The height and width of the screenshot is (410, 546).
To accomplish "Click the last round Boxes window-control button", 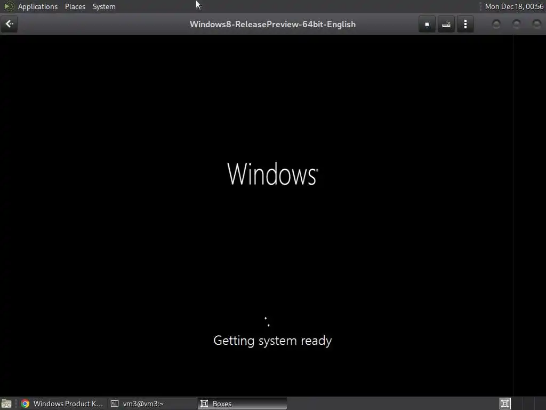I will click(536, 24).
